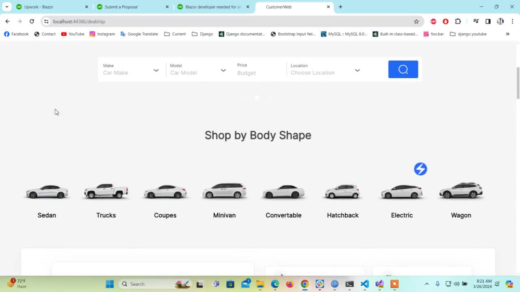
Task: Click the Wagon label
Action: pos(461,215)
